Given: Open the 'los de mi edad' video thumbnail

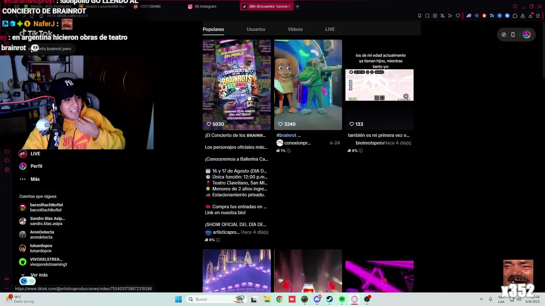Looking at the screenshot, I should click(379, 85).
